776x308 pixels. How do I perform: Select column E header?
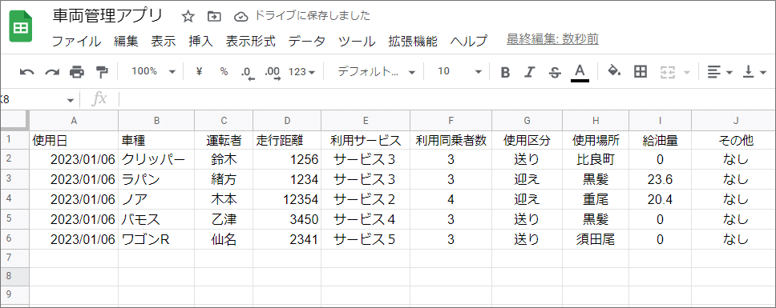pyautogui.click(x=366, y=121)
